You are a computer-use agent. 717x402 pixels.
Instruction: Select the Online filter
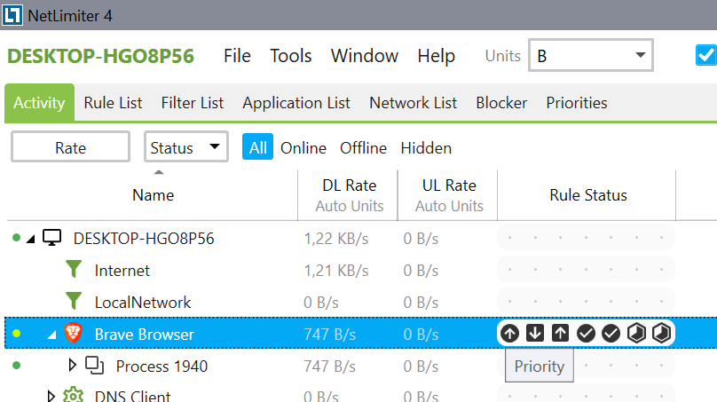coord(303,147)
